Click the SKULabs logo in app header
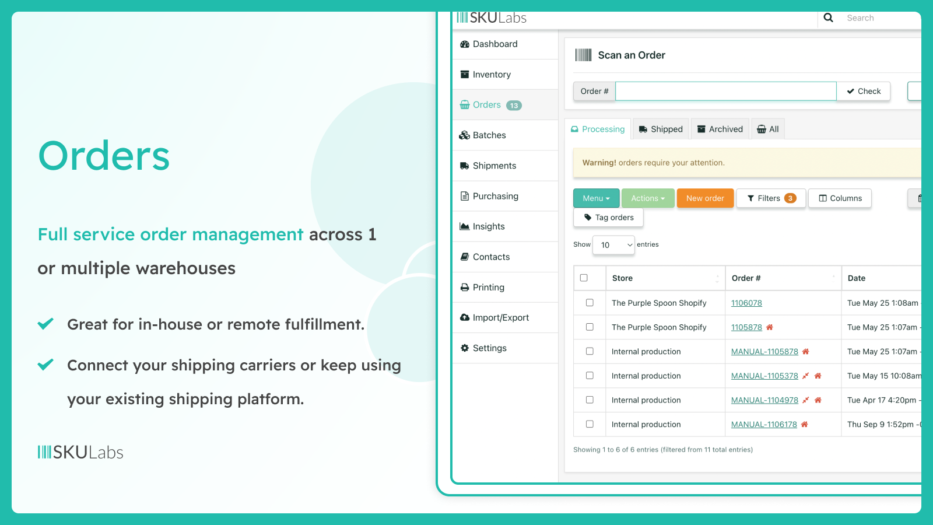933x525 pixels. pyautogui.click(x=492, y=17)
